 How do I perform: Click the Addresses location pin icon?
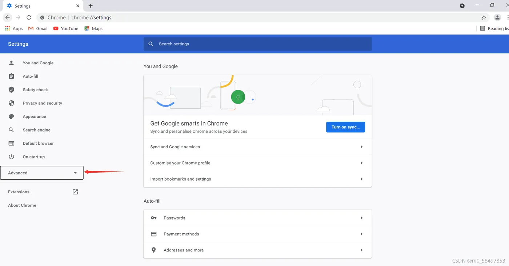[154, 250]
